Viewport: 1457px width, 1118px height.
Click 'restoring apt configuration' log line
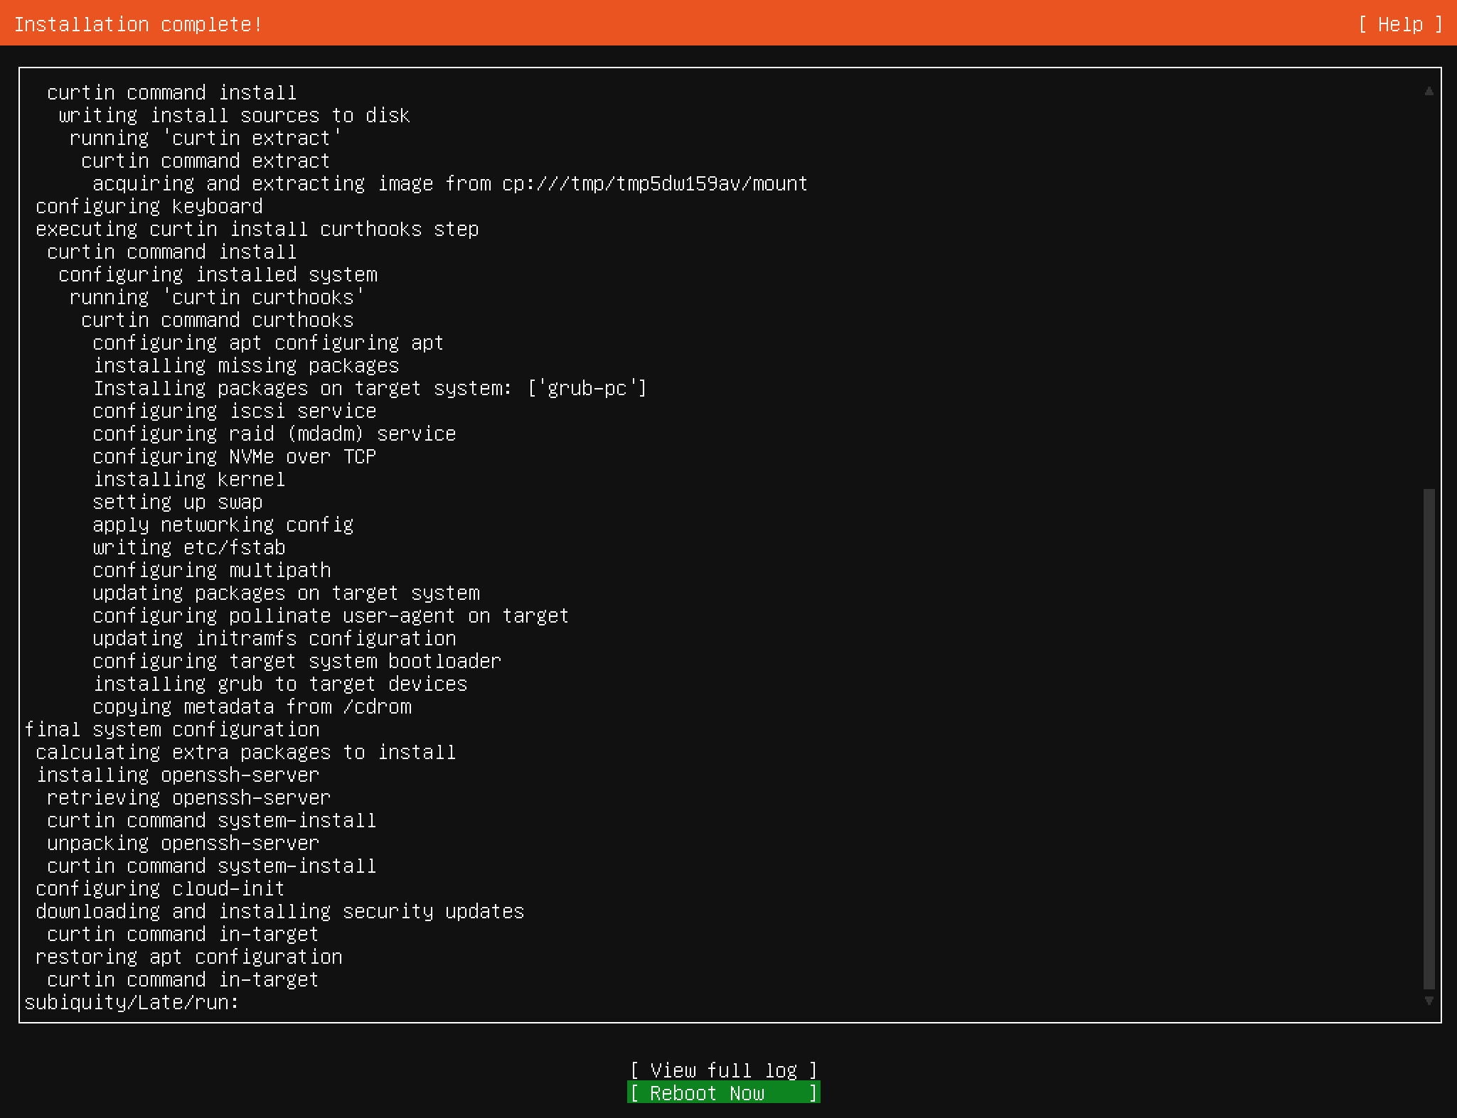[x=189, y=957]
